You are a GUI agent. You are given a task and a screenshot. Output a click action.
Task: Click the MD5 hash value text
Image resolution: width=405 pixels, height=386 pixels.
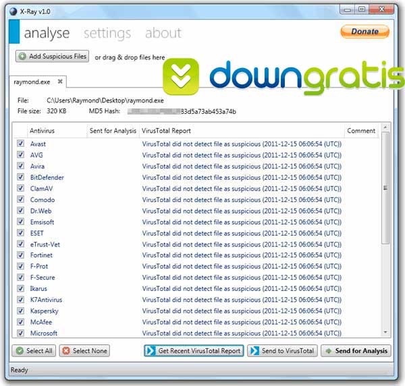click(182, 111)
